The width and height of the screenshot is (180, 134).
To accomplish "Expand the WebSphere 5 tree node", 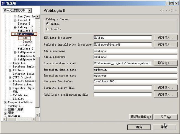I will pos(15,56).
